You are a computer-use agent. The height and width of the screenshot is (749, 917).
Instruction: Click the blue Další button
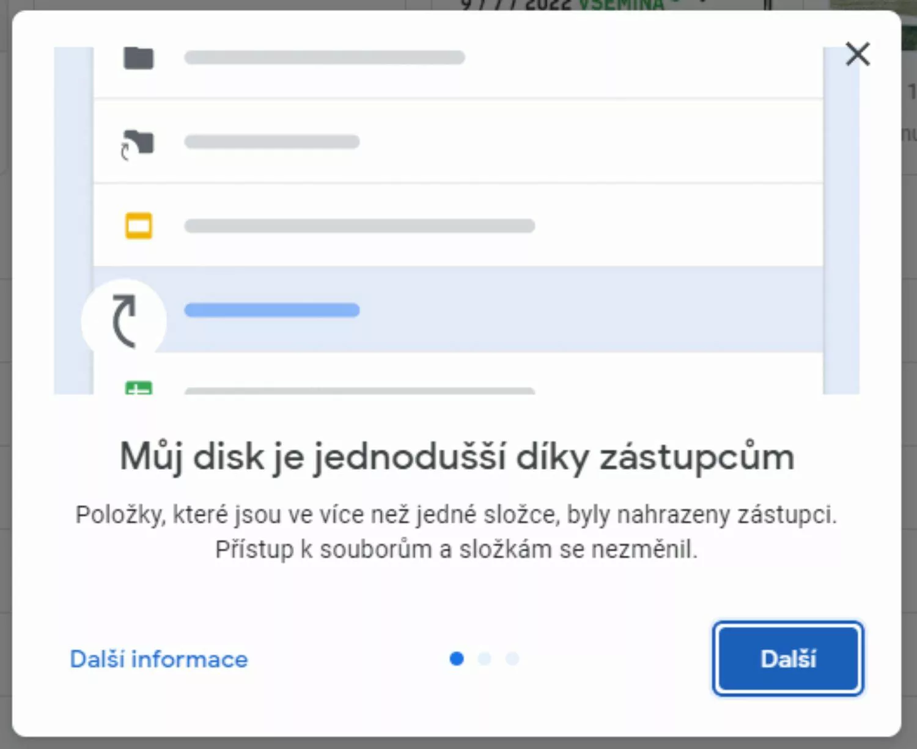[788, 659]
